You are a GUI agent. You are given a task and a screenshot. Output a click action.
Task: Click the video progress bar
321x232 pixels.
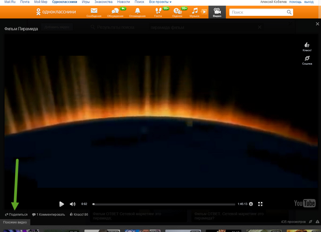[164, 204]
